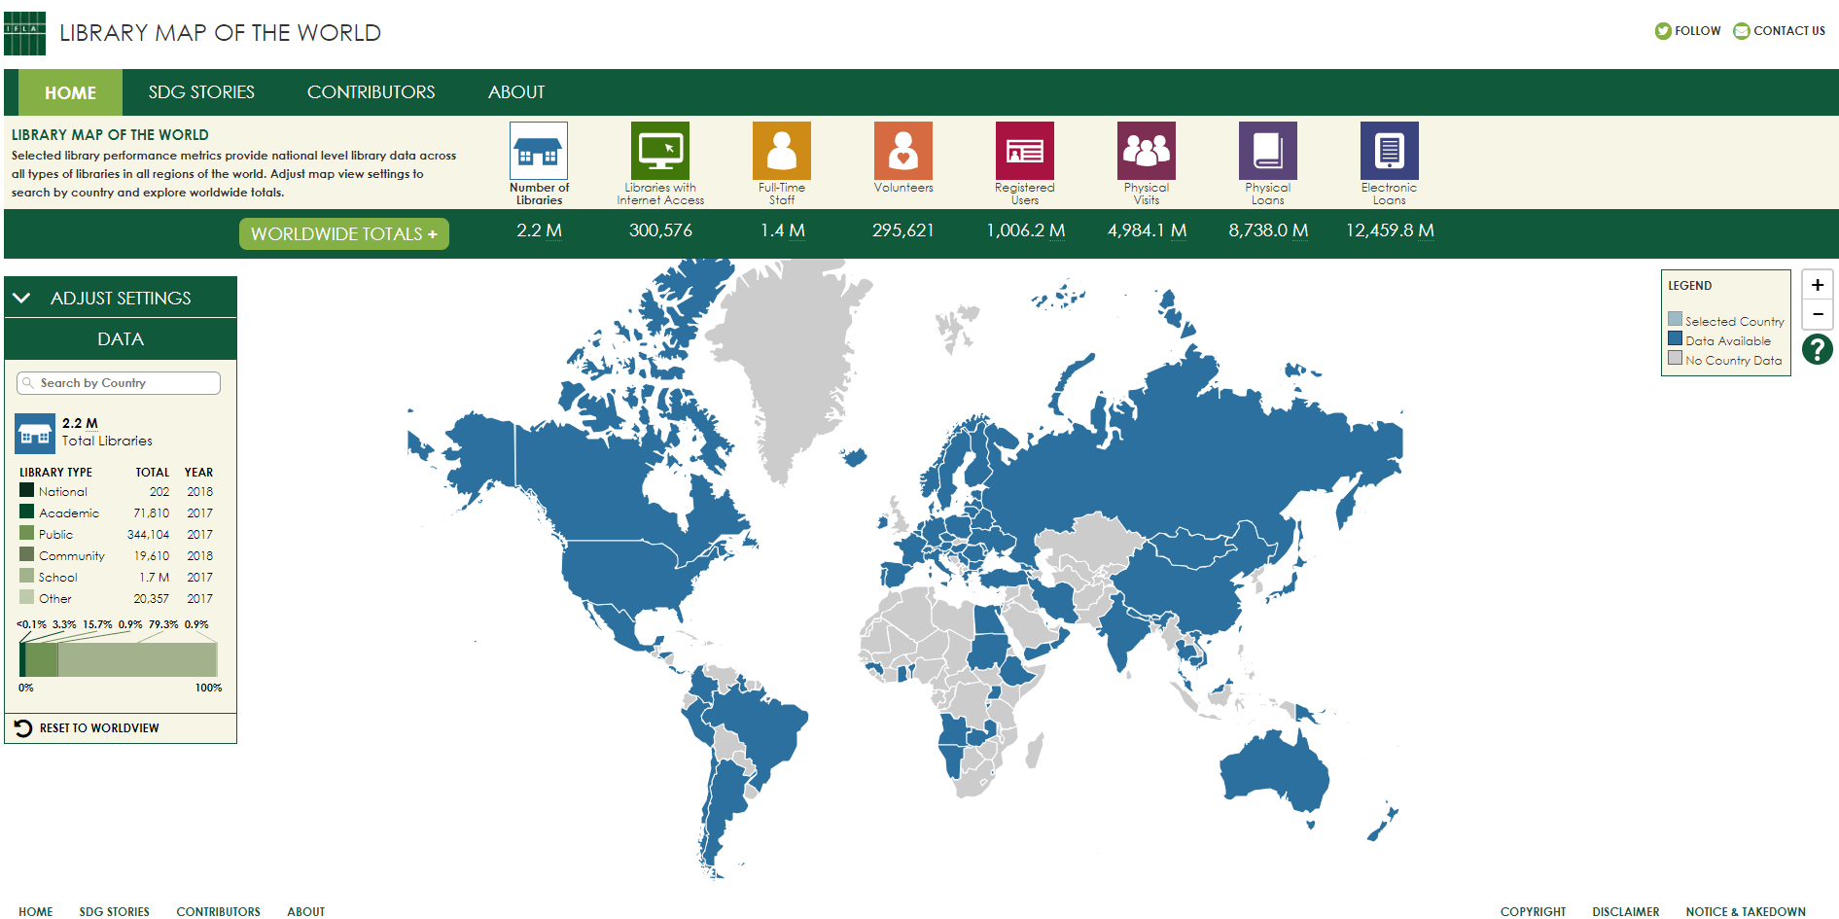The image size is (1839, 919).
Task: Open NOTICE & TAKEDOWN footer link
Action: click(1746, 911)
